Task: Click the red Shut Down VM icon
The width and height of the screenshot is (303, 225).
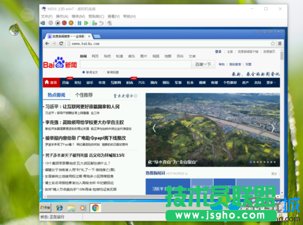Action: click(x=64, y=23)
